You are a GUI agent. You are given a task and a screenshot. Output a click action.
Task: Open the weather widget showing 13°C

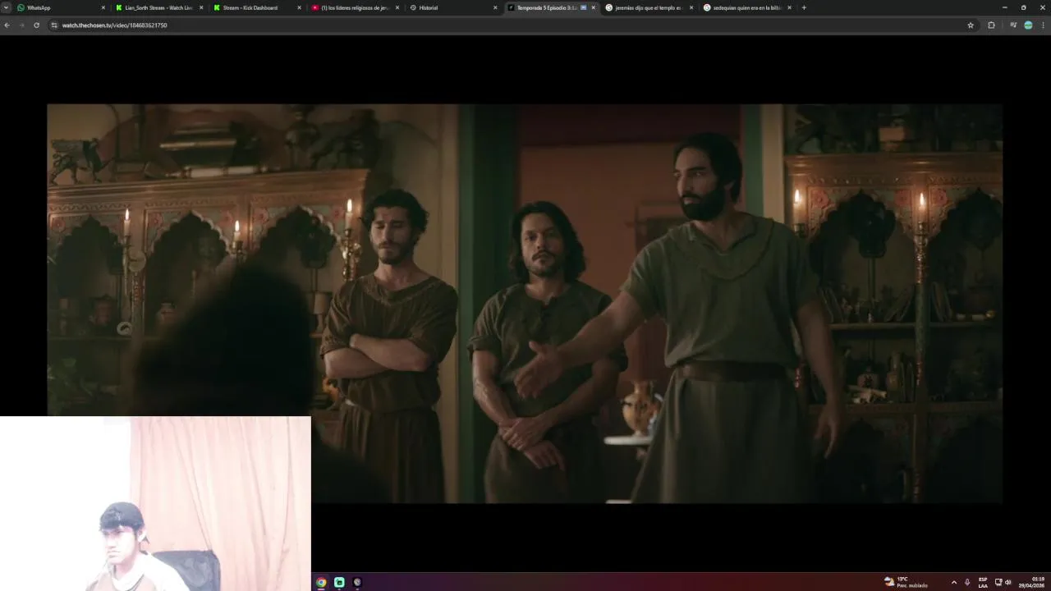click(x=905, y=582)
